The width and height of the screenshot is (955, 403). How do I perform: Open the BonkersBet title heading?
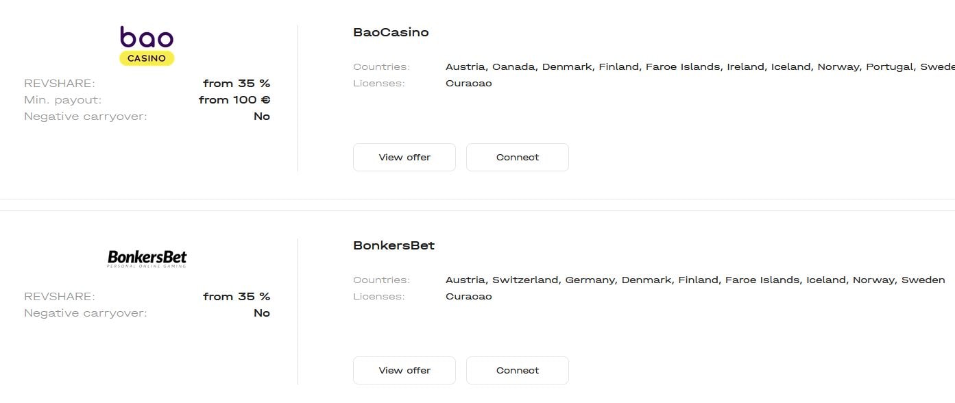[394, 245]
